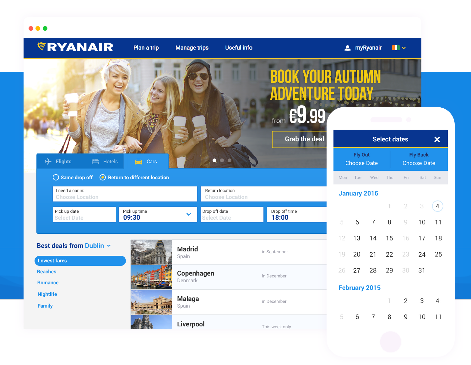Click the January 2015 month heading
The width and height of the screenshot is (471, 365).
click(358, 194)
